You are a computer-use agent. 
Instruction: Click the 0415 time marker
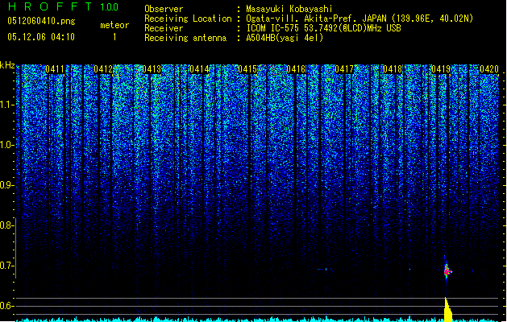pos(247,69)
